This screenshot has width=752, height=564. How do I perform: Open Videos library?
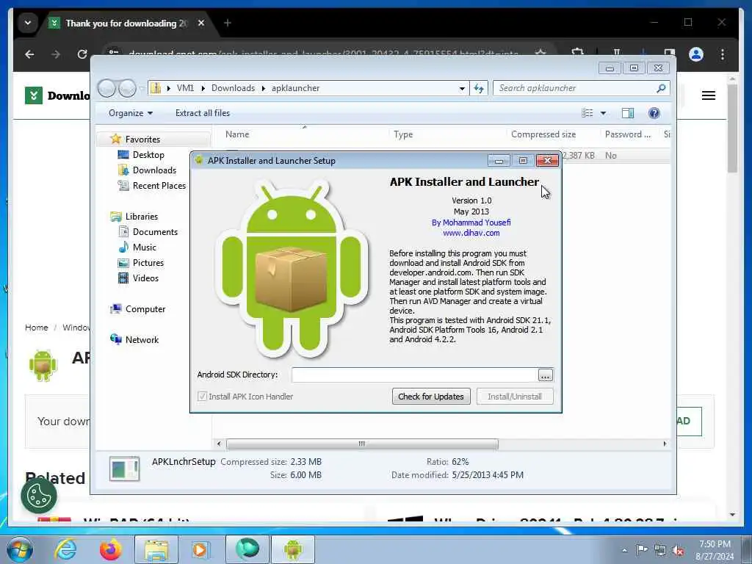145,278
